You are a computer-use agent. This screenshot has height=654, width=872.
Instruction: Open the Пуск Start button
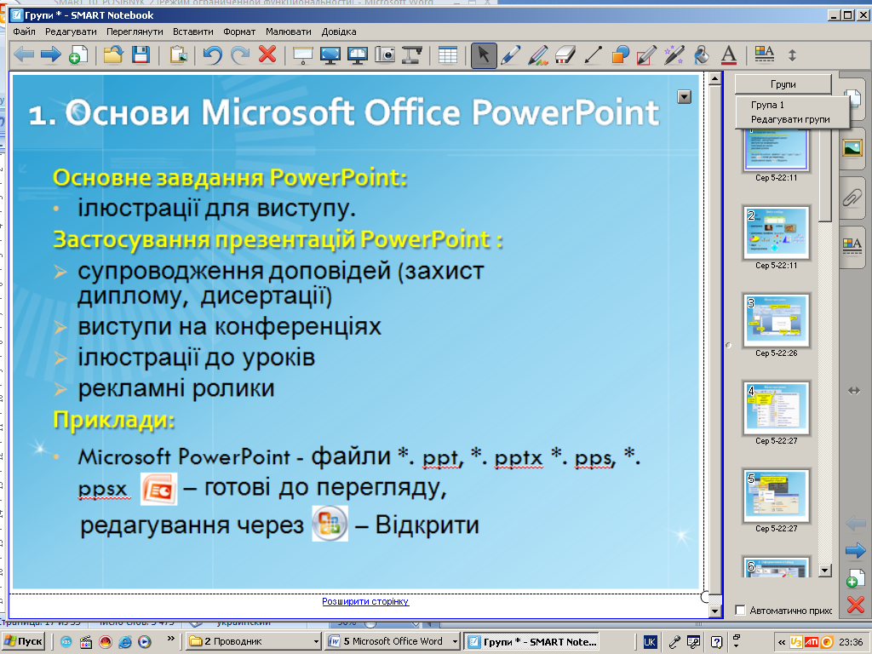[23, 642]
